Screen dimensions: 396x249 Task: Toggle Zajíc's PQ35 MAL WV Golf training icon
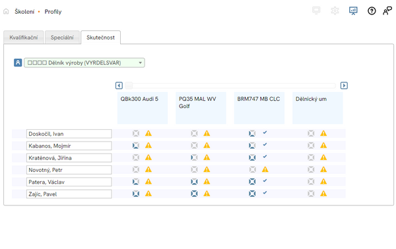tap(194, 194)
